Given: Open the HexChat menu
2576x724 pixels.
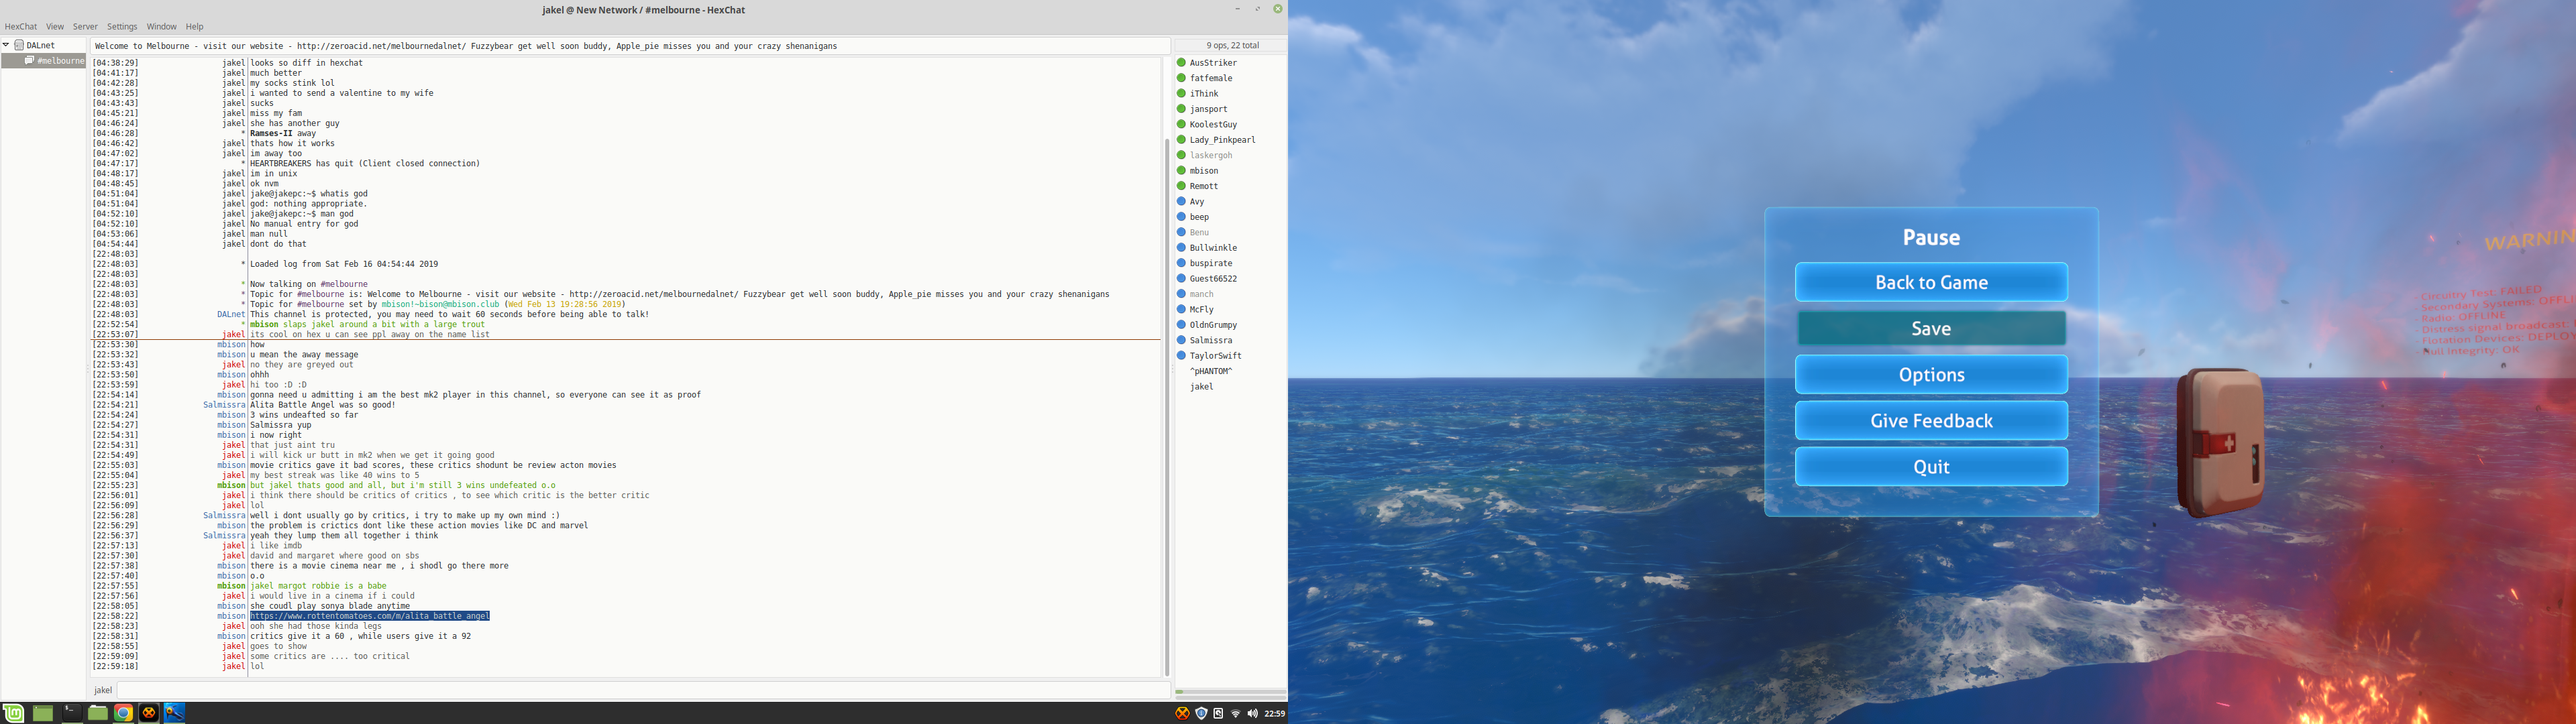Looking at the screenshot, I should coord(21,27).
